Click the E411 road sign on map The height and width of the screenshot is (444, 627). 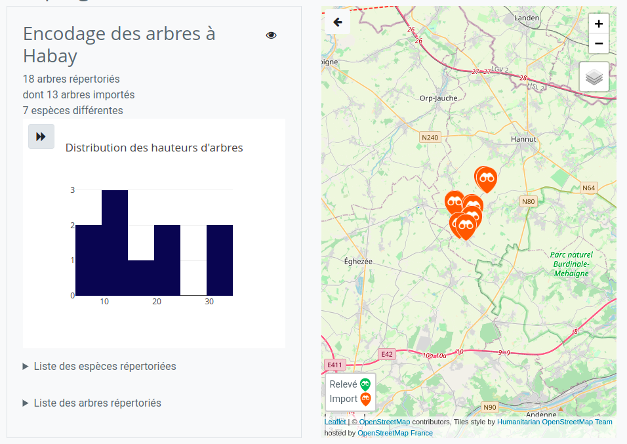[334, 365]
